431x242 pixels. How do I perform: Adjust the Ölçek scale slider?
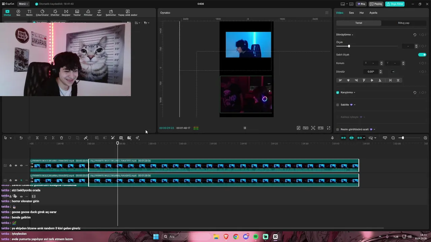349,46
